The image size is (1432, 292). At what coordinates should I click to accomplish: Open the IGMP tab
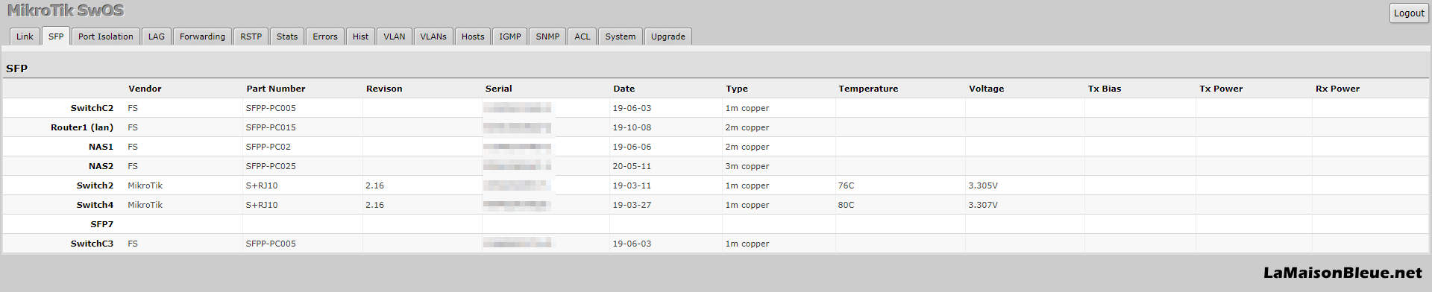pyautogui.click(x=510, y=36)
